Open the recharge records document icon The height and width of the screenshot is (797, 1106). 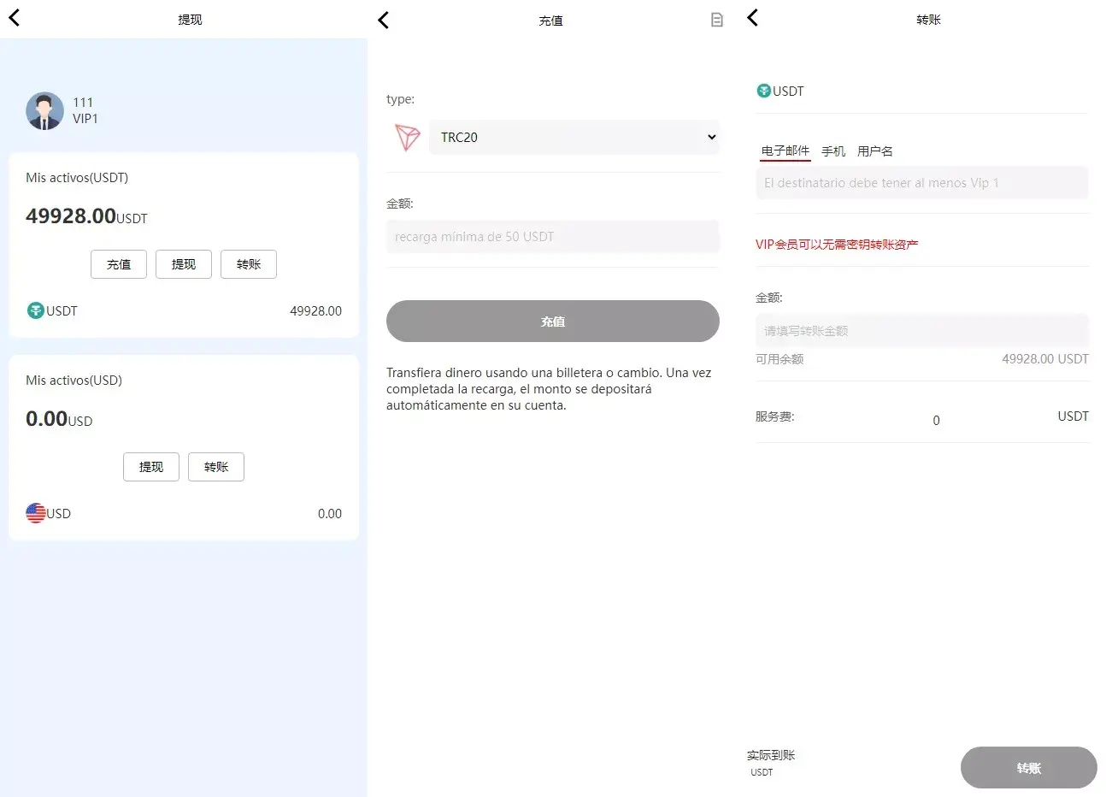pyautogui.click(x=716, y=20)
